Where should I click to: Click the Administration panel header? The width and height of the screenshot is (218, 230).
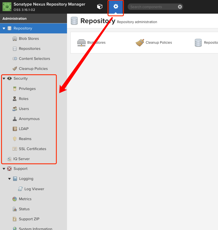coord(33,18)
